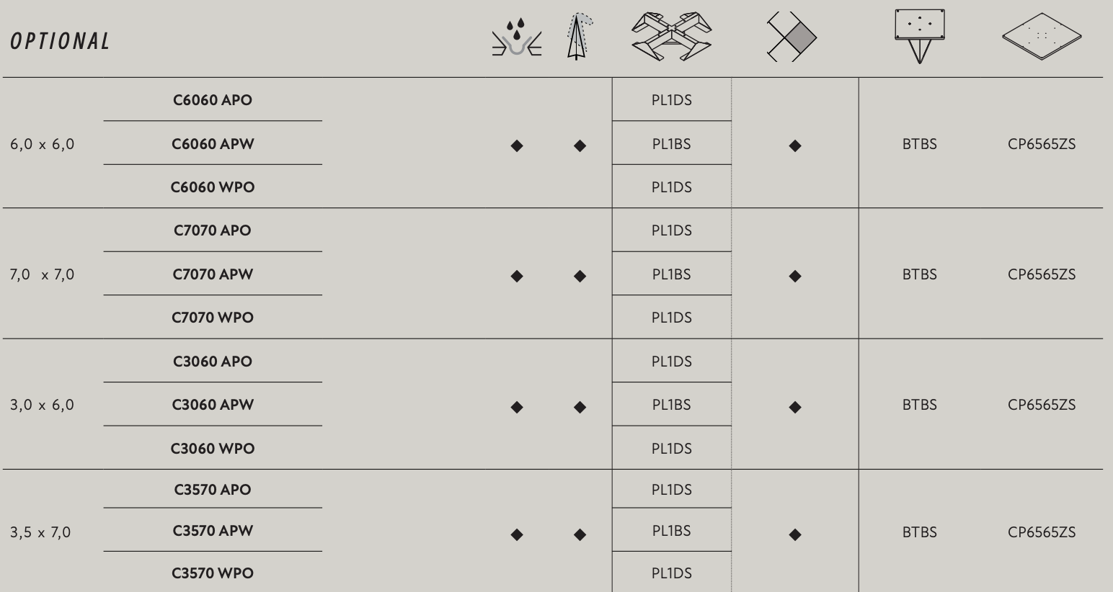Click the shaded-diamond column marker in 3,0 x 6,0 row
The image size is (1113, 592).
point(795,407)
